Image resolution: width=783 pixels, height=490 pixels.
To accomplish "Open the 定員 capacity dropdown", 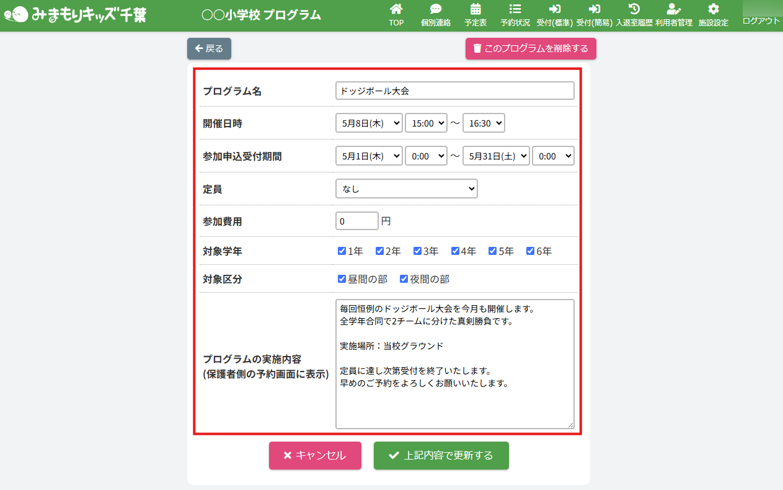I will (406, 189).
